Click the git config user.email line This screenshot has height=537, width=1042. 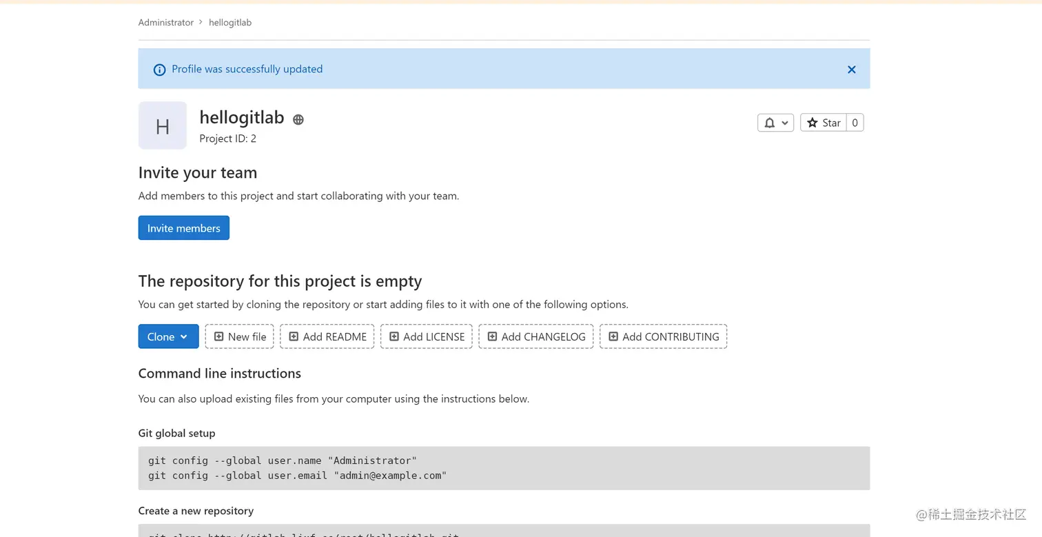pyautogui.click(x=298, y=476)
